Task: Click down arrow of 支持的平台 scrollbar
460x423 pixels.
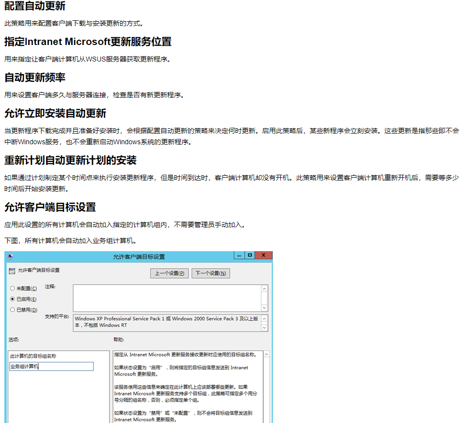Action: [x=264, y=328]
